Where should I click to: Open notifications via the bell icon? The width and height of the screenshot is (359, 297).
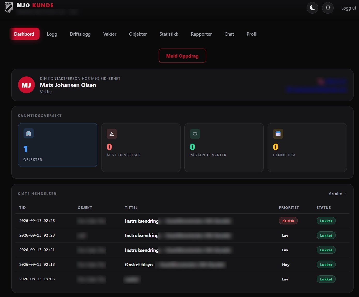pos(328,8)
